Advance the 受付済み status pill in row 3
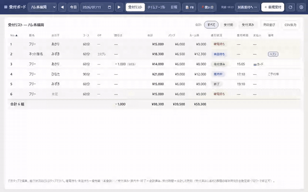308x192 pixels. coord(219,64)
